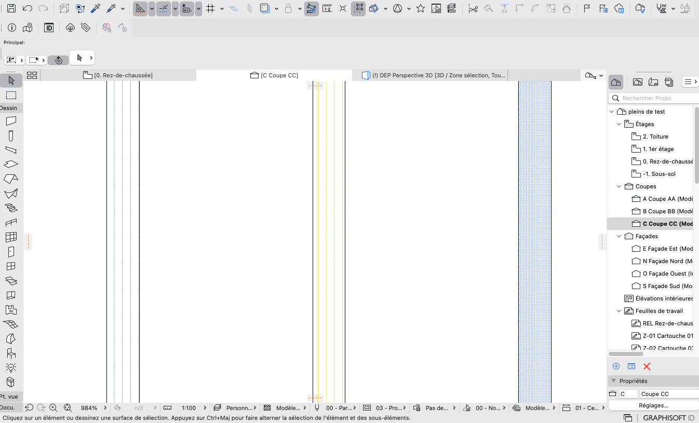Click the Rechercher Projet search field
Screen dimensions: 699x423
click(653, 98)
